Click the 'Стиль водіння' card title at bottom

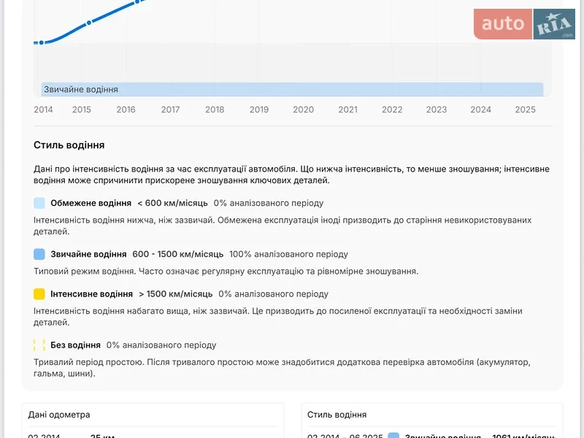337,415
